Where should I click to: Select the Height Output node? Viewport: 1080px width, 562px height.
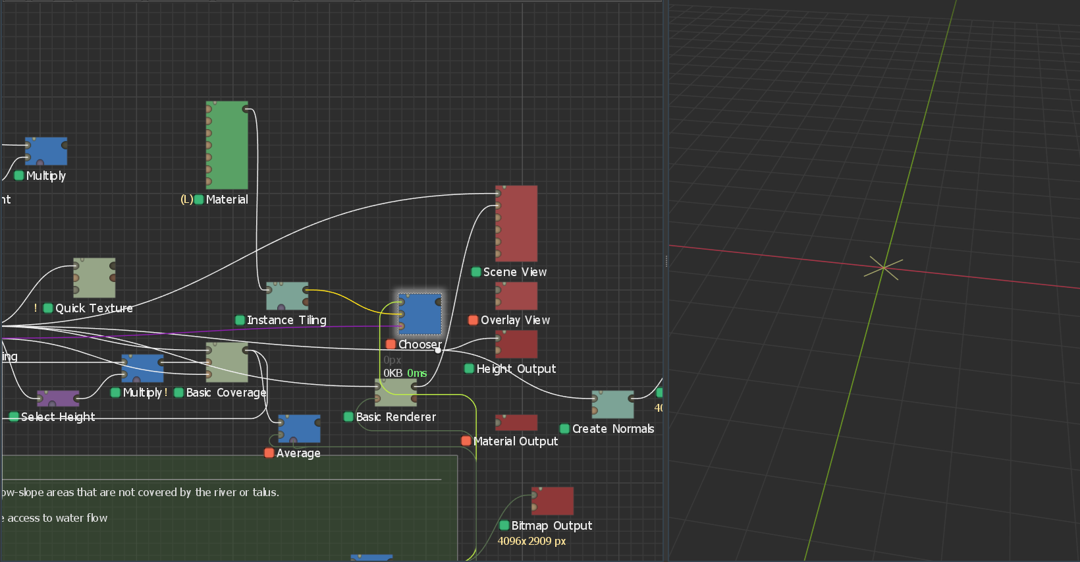pyautogui.click(x=516, y=344)
